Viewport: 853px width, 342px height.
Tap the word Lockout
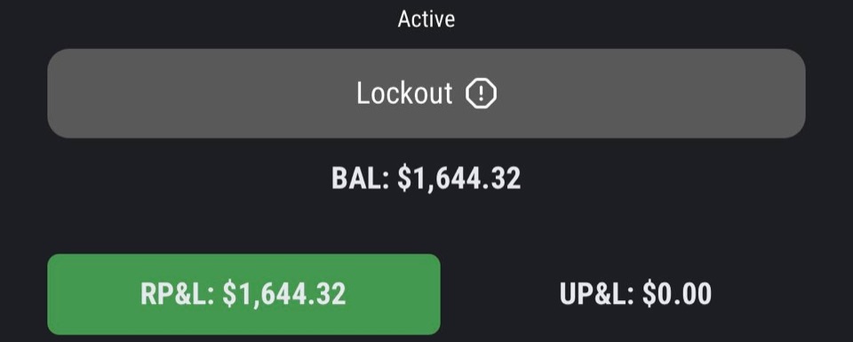pos(404,93)
